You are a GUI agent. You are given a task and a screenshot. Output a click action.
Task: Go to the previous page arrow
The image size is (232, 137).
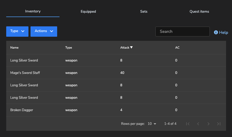pyautogui.click(x=198, y=124)
